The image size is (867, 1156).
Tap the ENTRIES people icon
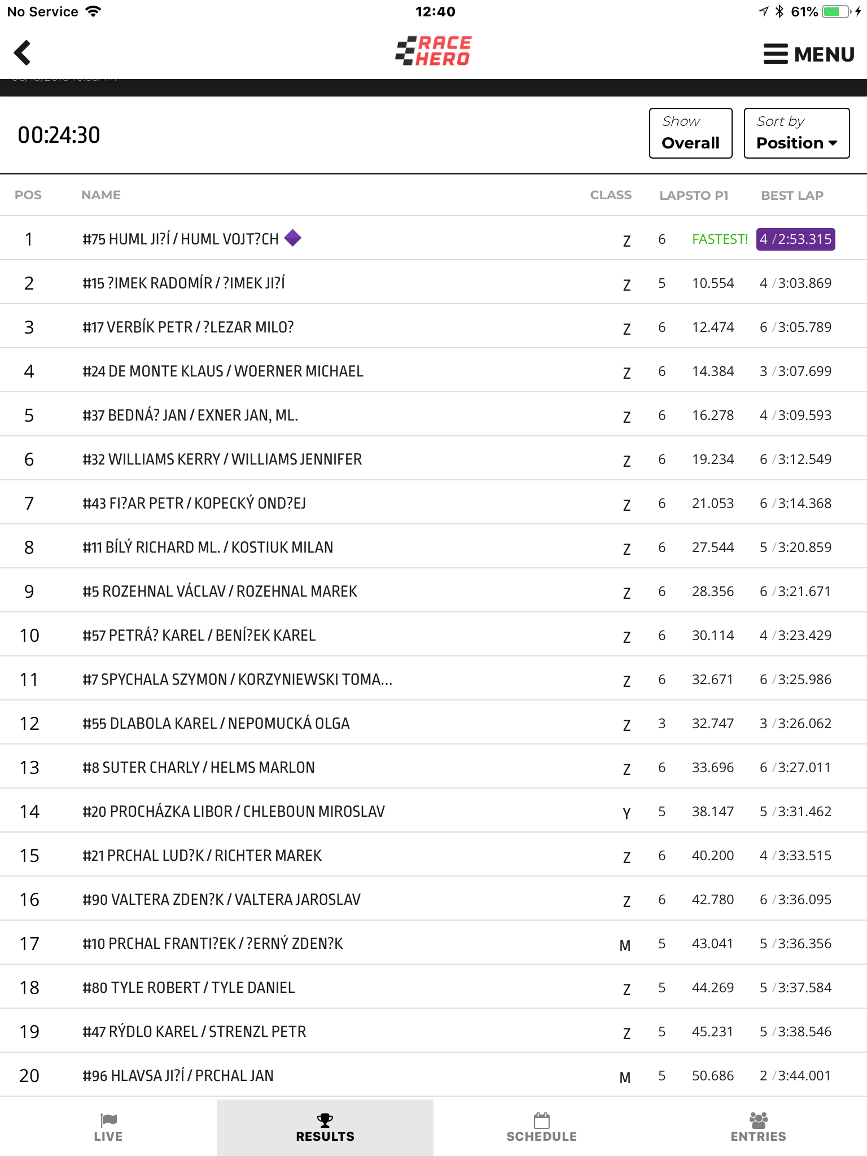click(759, 1120)
